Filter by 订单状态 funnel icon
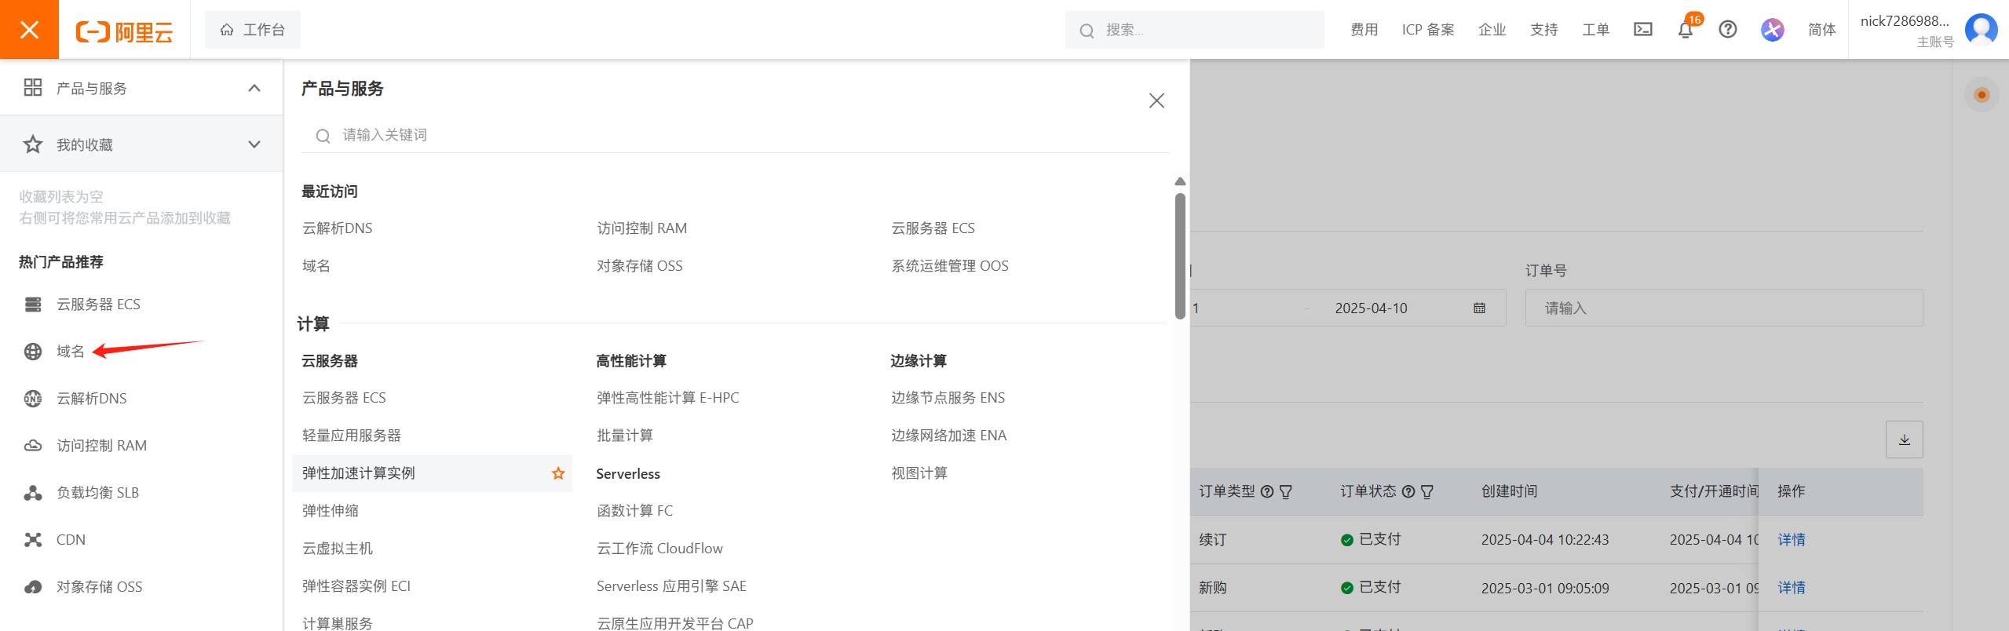 [1427, 492]
